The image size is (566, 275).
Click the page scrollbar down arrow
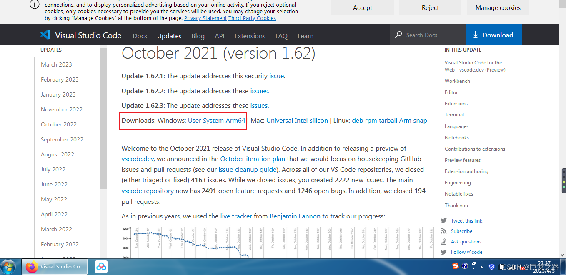(563, 255)
